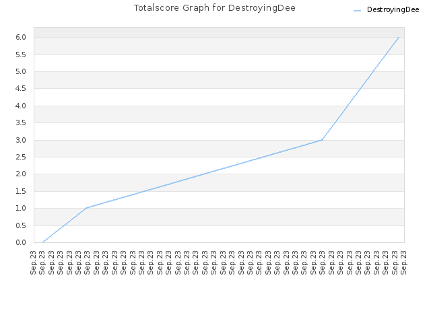Click the 1.5 y-axis label
Image resolution: width=431 pixels, height=323 pixels.
21,191
